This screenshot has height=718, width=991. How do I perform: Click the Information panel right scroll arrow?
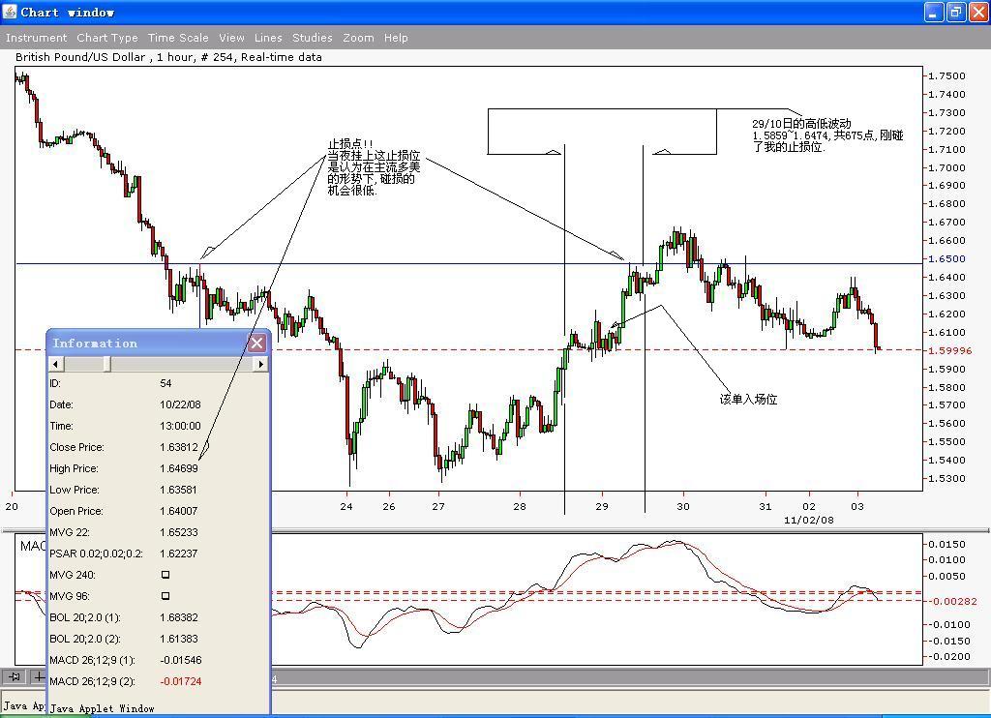(x=260, y=364)
